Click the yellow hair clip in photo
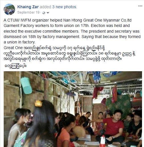 pos(38,104)
